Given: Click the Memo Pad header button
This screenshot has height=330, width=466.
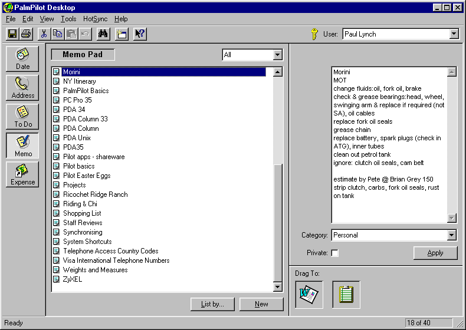Looking at the screenshot, I should [x=83, y=55].
